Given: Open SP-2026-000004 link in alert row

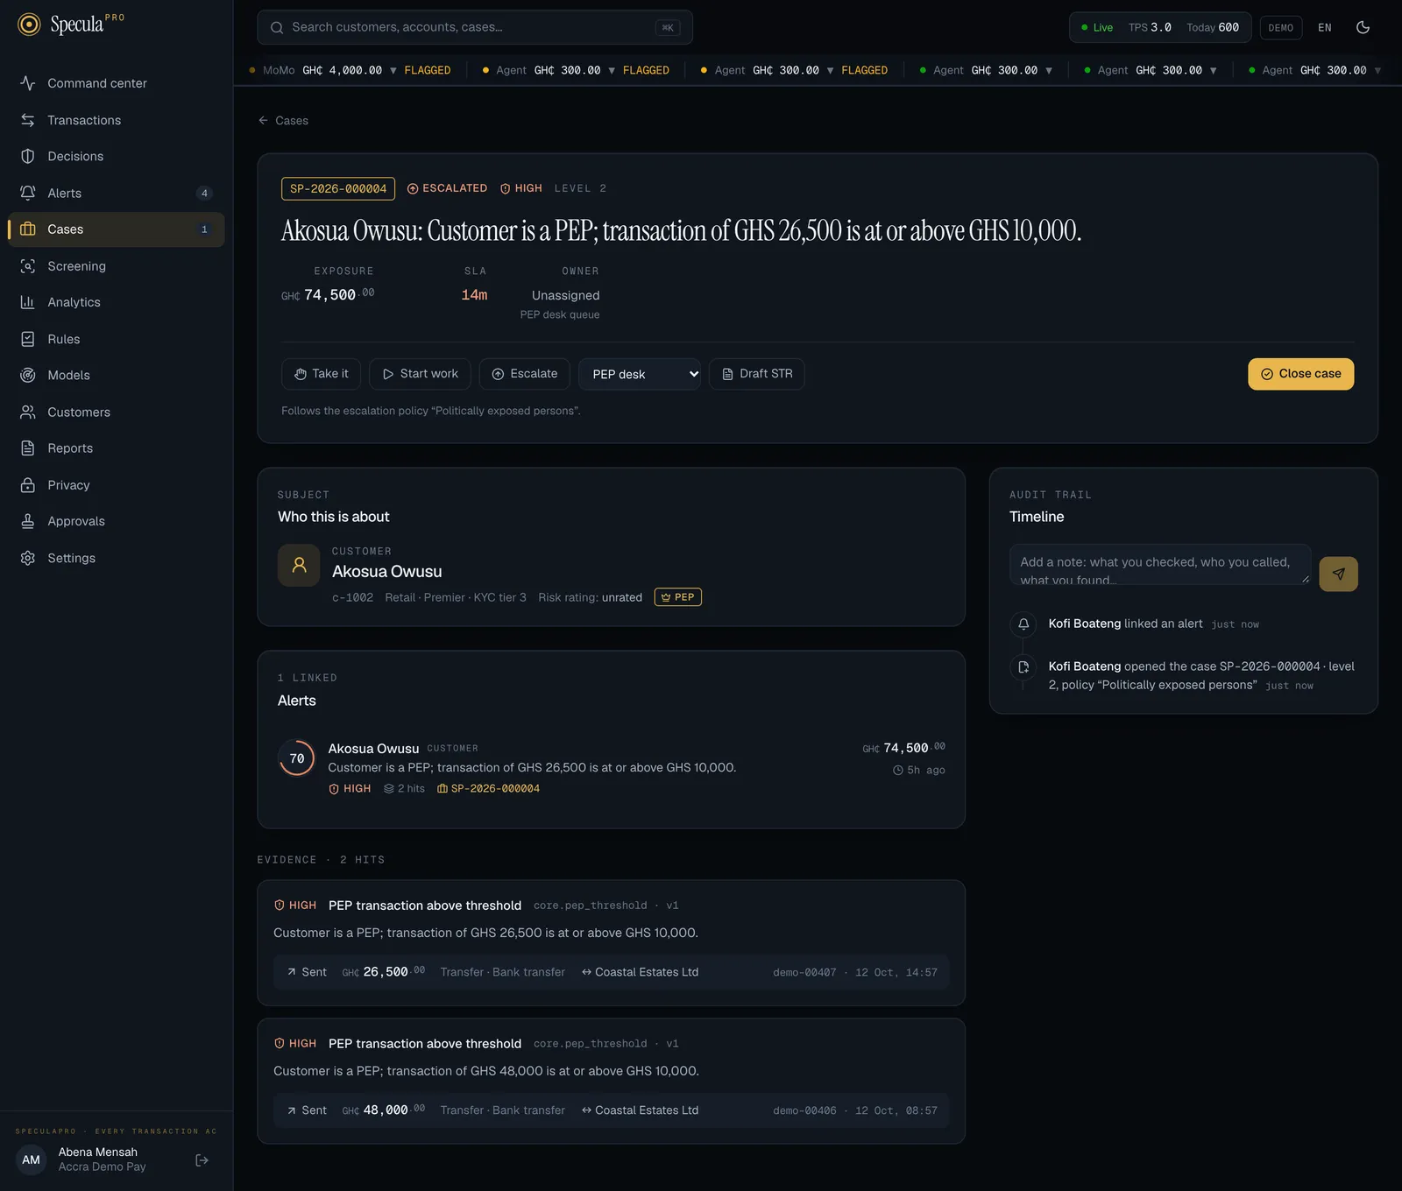Looking at the screenshot, I should pyautogui.click(x=488, y=789).
